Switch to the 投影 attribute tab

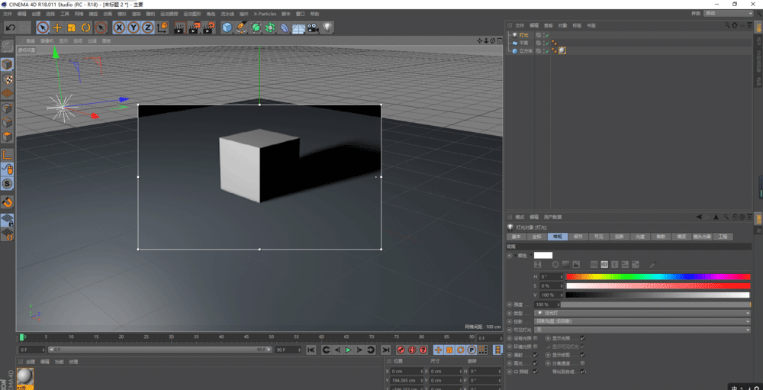(x=620, y=237)
